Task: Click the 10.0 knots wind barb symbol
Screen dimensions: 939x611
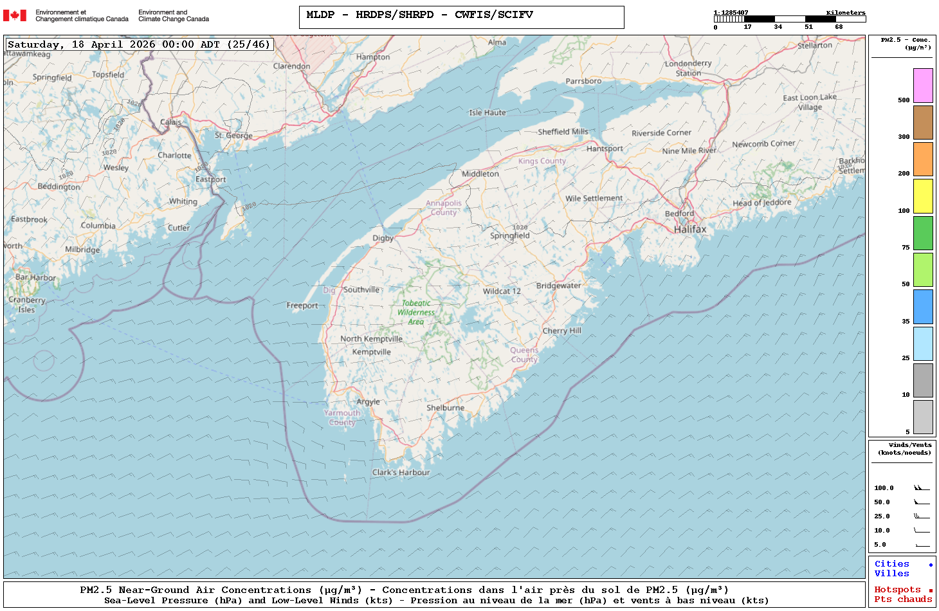Action: (922, 531)
